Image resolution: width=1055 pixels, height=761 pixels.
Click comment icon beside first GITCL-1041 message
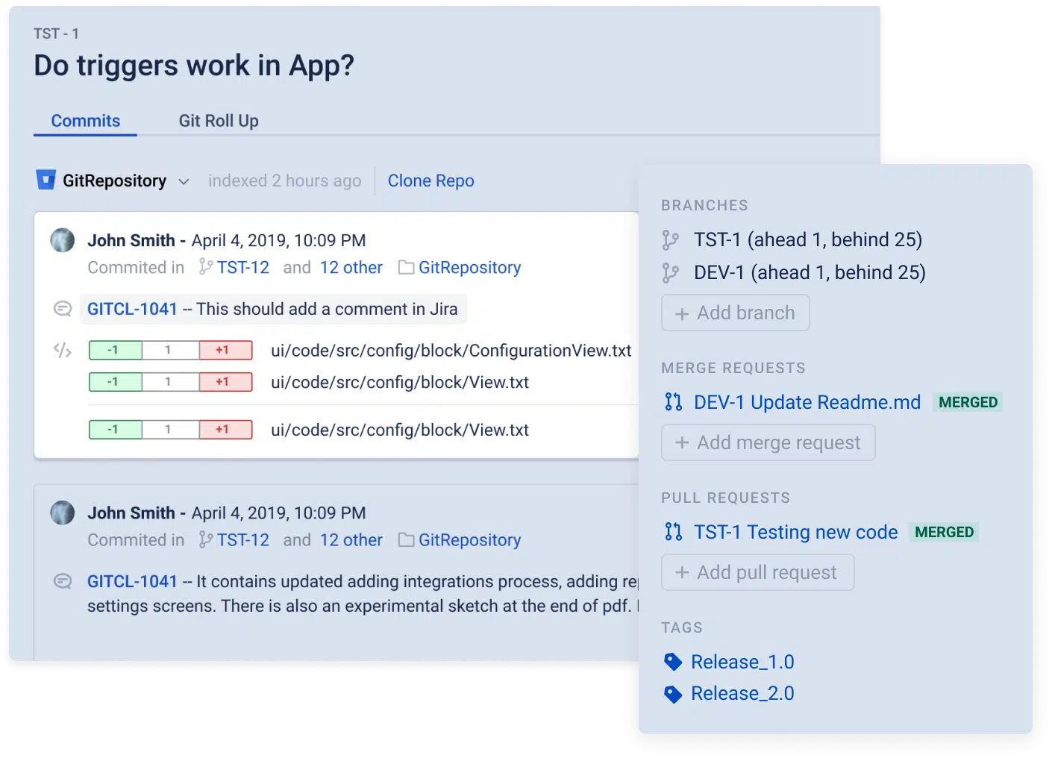[x=63, y=309]
